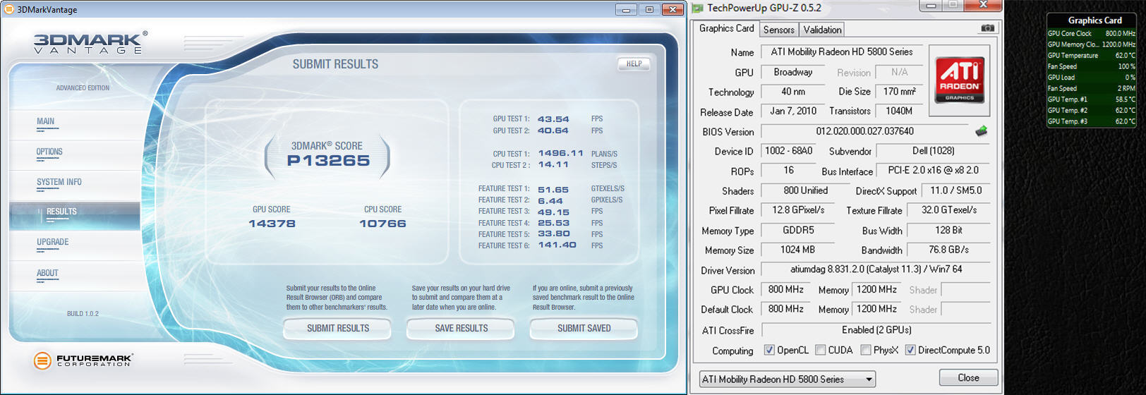Click the Texture Fillrate 32.0 GTexel/s field
Viewport: 1146px width, 395px height.
948,210
